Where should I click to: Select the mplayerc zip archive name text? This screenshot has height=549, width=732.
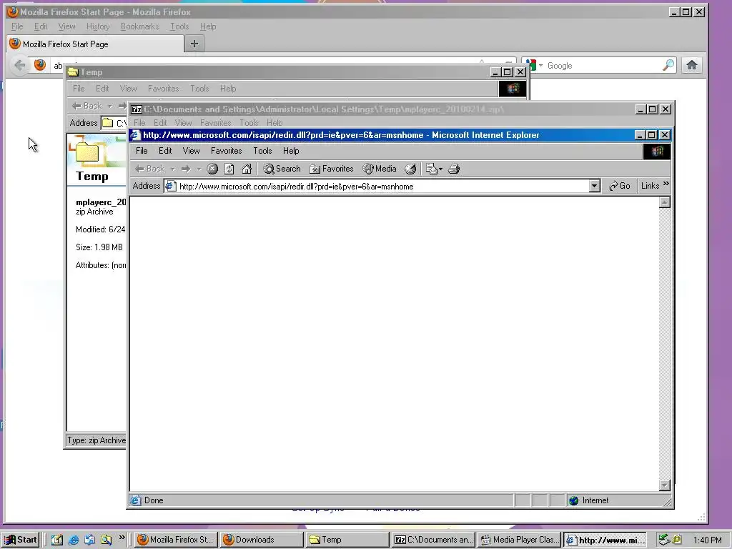(x=101, y=202)
